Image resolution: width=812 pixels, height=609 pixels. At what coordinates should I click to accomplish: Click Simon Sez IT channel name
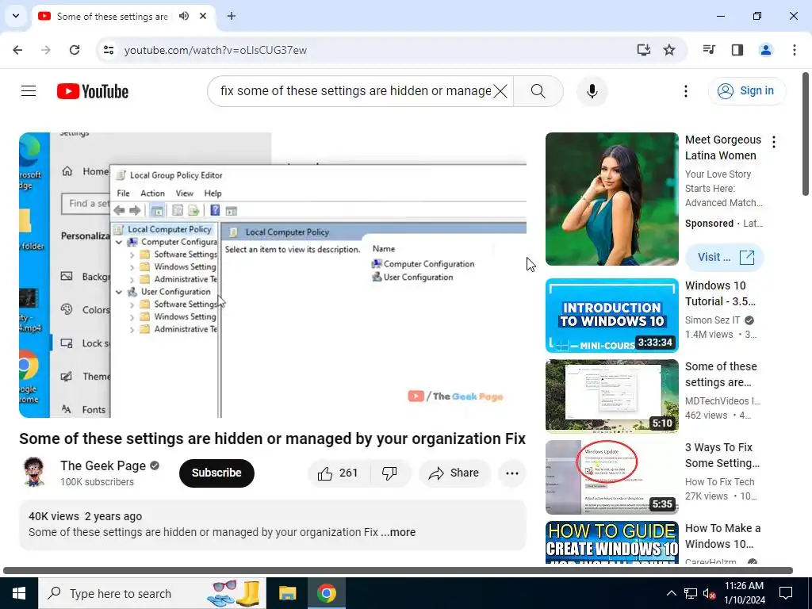pyautogui.click(x=713, y=320)
